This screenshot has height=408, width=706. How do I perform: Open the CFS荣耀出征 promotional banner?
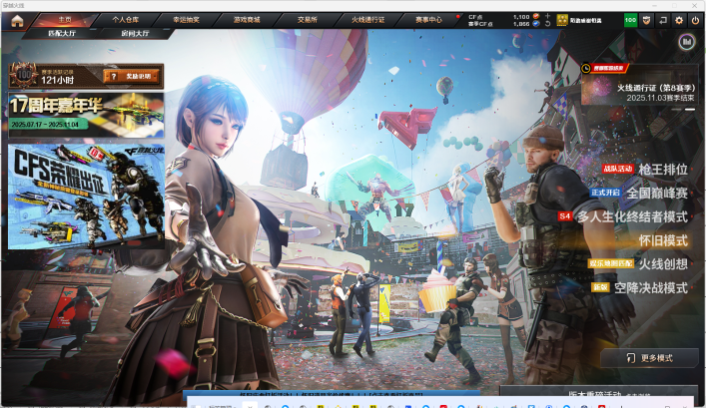pos(86,196)
